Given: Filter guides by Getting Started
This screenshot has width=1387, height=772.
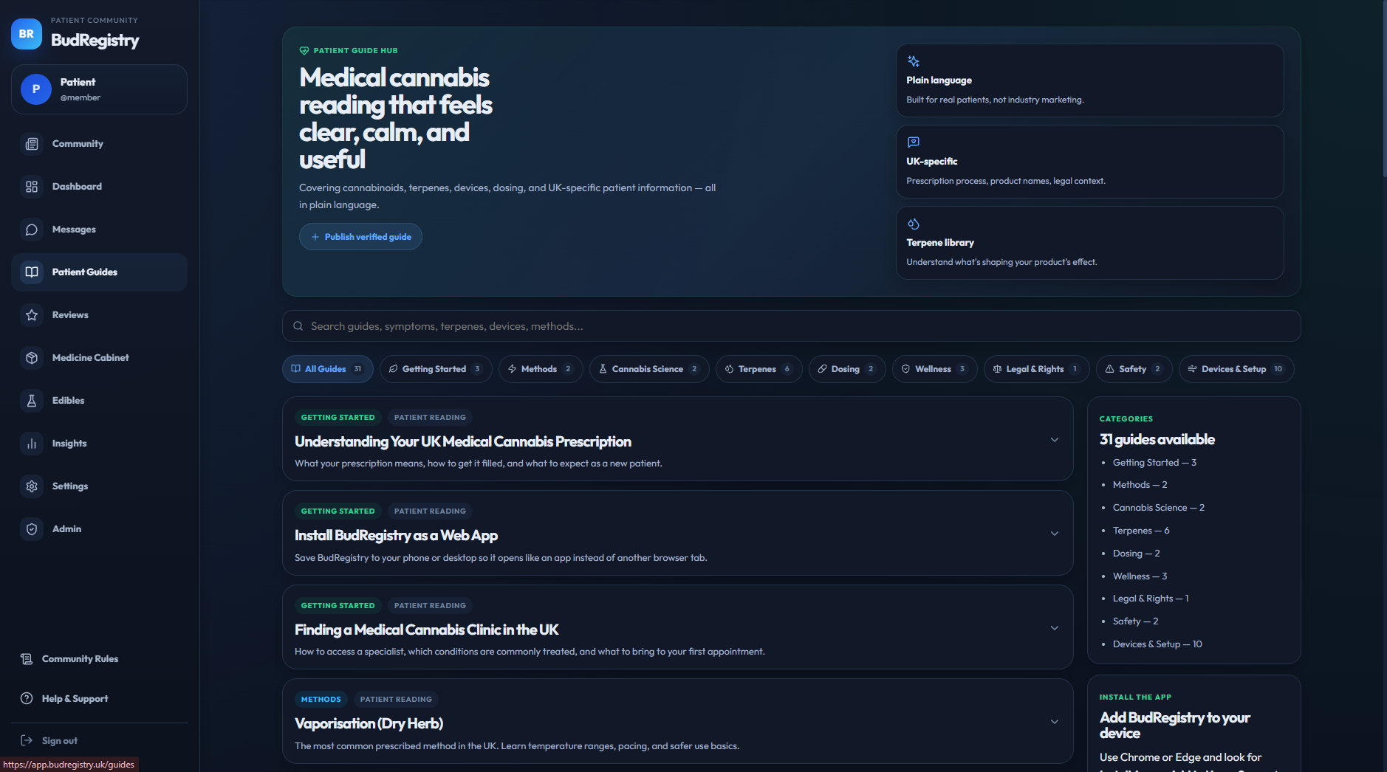Looking at the screenshot, I should click(436, 369).
